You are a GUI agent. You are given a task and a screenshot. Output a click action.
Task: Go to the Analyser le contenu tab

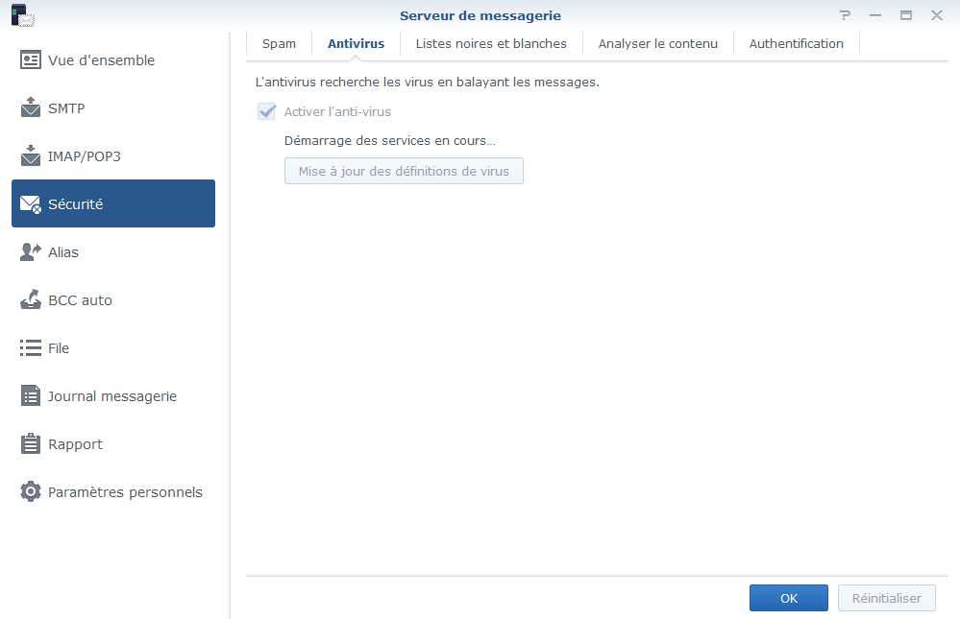657,43
